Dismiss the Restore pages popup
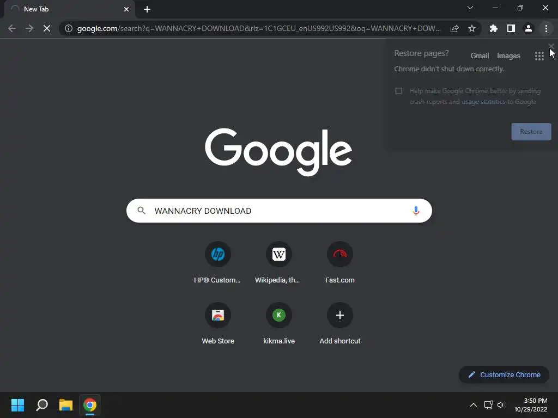 point(551,46)
